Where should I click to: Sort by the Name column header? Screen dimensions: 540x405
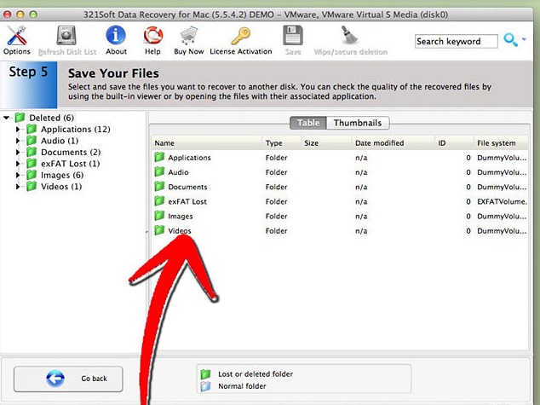pyautogui.click(x=207, y=143)
